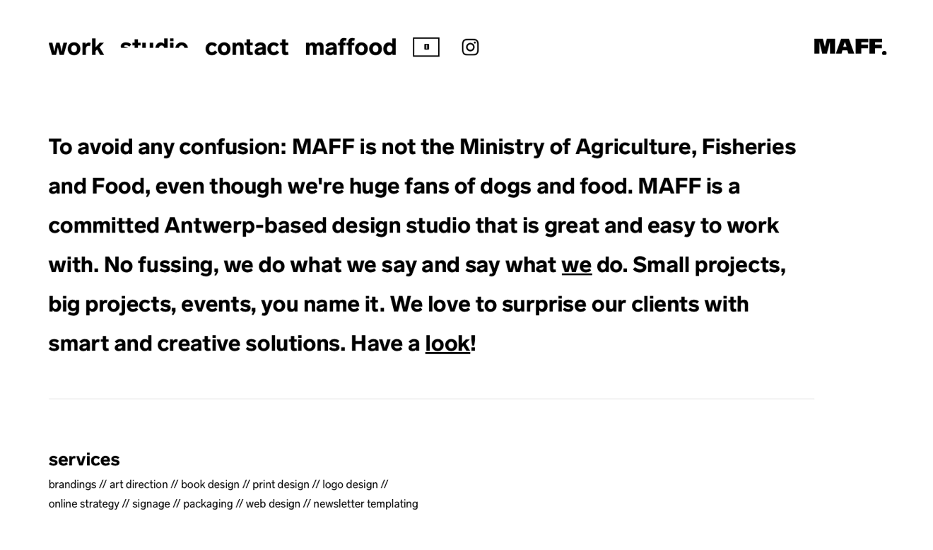This screenshot has width=933, height=550.
Task: Click the "newsletter templating" service text
Action: coord(365,504)
